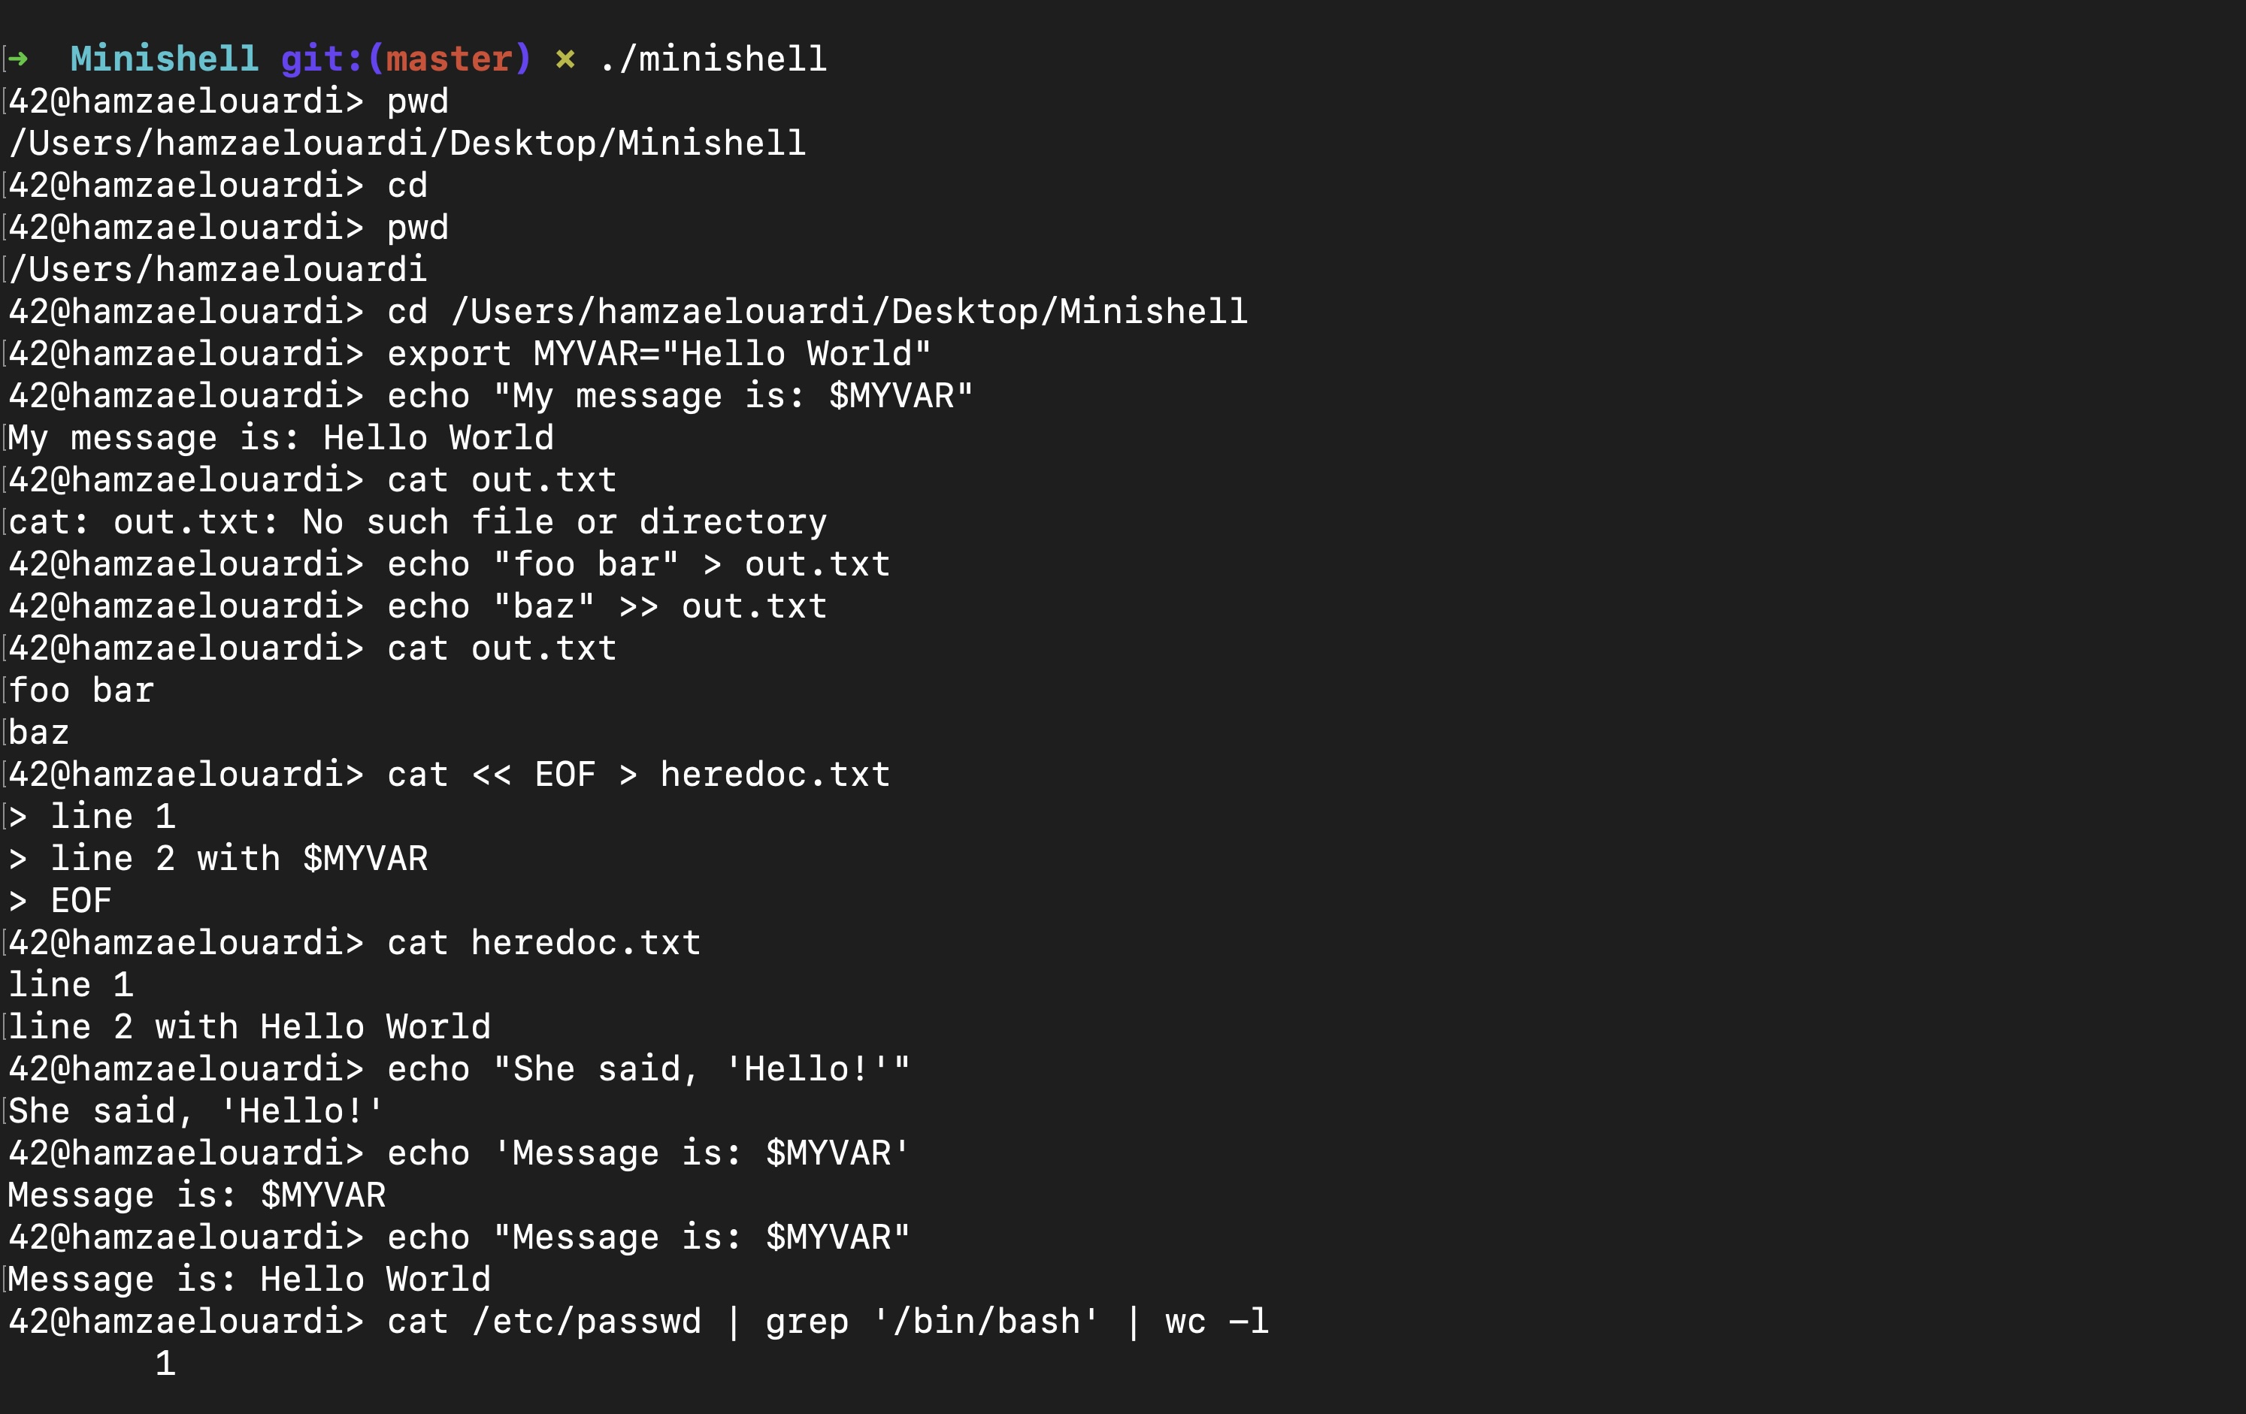Image resolution: width=2246 pixels, height=1414 pixels.
Task: Click the output "line 2 with Hello World"
Action: coord(249,1027)
